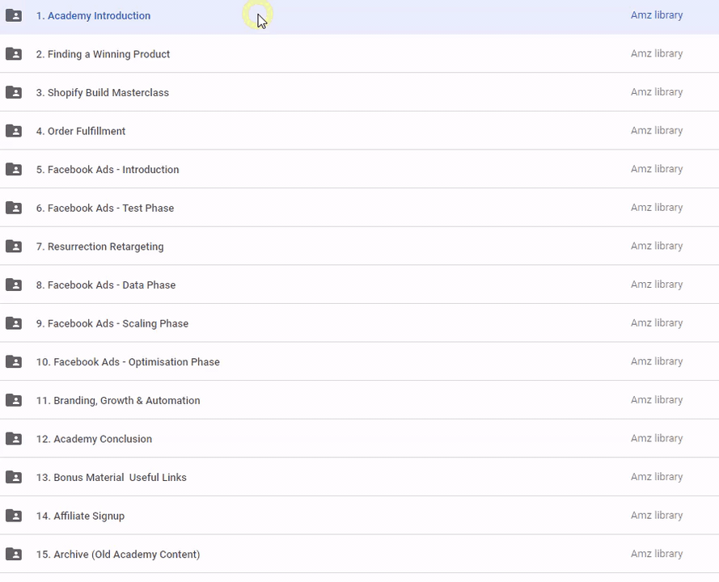Click Amz library owner in Affiliate Signup row

tap(657, 516)
